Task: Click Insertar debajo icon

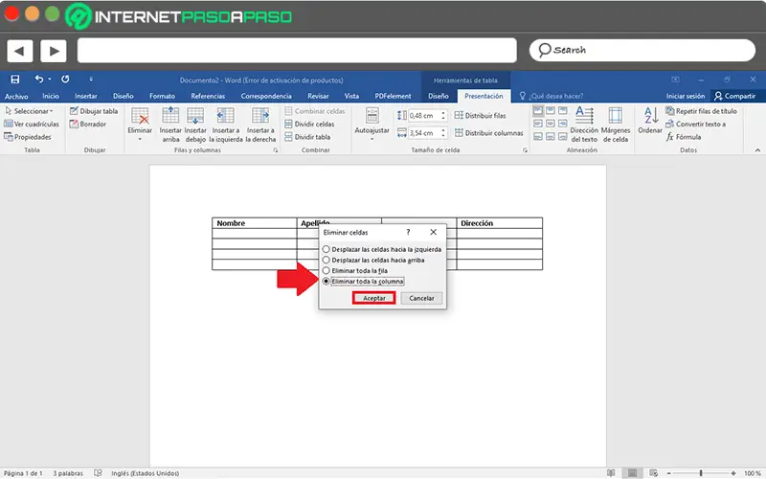Action: (195, 125)
